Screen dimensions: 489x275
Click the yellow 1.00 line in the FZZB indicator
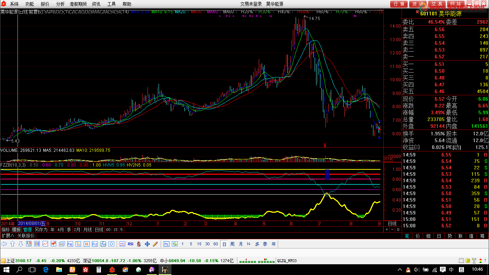(x=192, y=169)
